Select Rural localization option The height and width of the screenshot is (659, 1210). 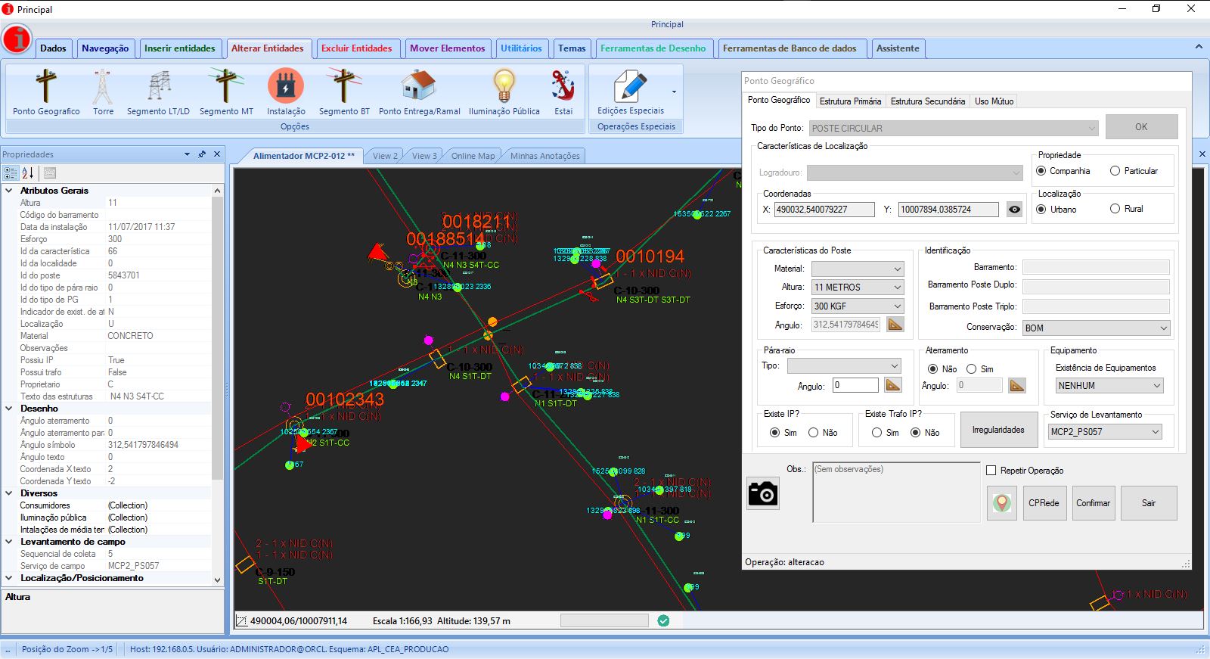(x=1115, y=209)
